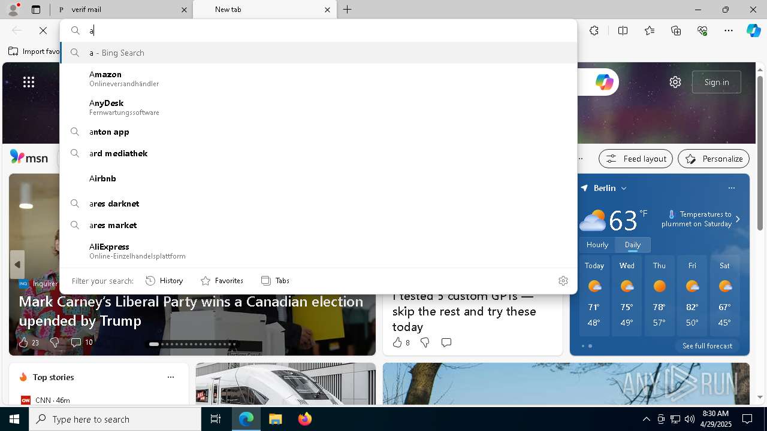Open the profile avatar icon in title bar
Image resolution: width=767 pixels, height=431 pixels.
pos(13,10)
